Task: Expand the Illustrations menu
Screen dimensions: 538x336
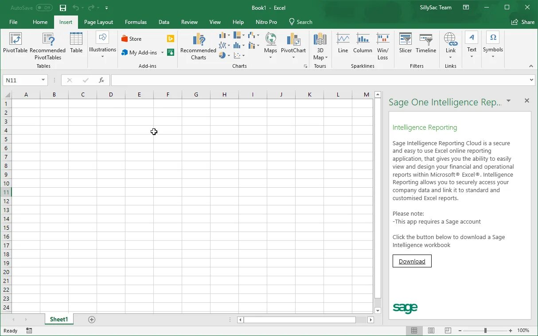Action: point(102,45)
